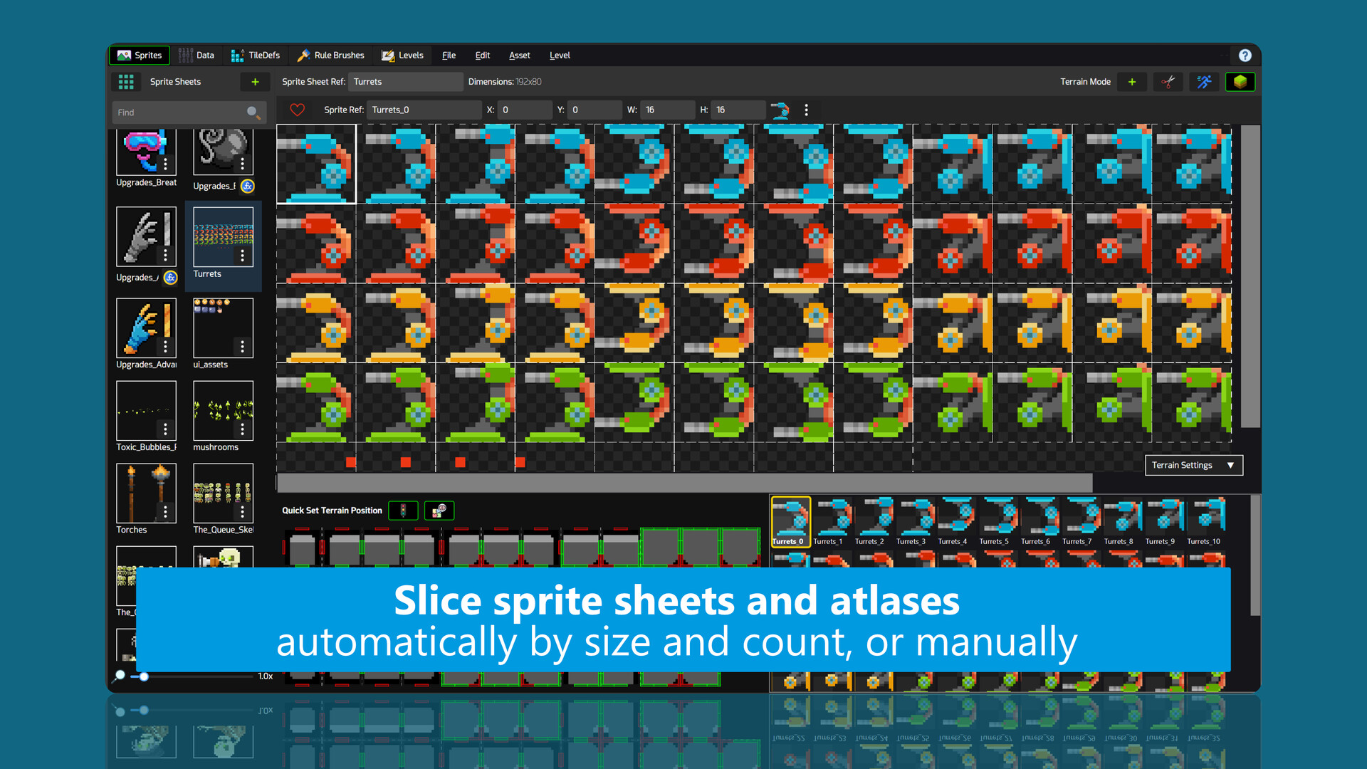Toggle the terrain mode grass block button

pos(1240,82)
